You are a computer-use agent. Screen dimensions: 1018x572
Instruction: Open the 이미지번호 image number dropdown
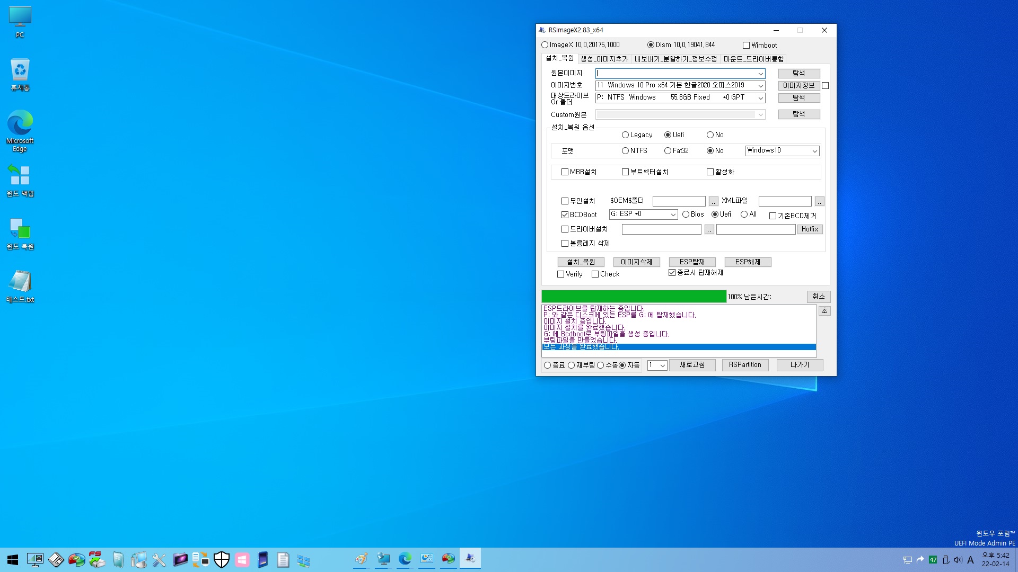click(x=760, y=85)
